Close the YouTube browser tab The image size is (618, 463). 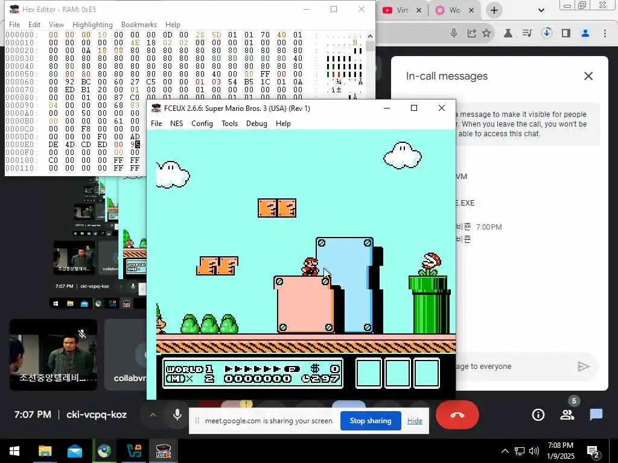click(x=419, y=10)
